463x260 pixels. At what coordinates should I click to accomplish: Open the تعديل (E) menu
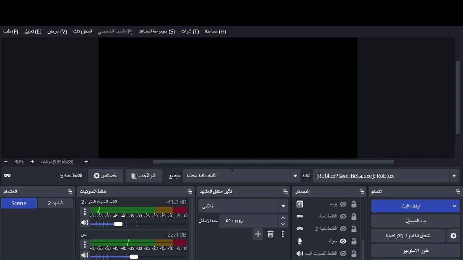(33, 31)
